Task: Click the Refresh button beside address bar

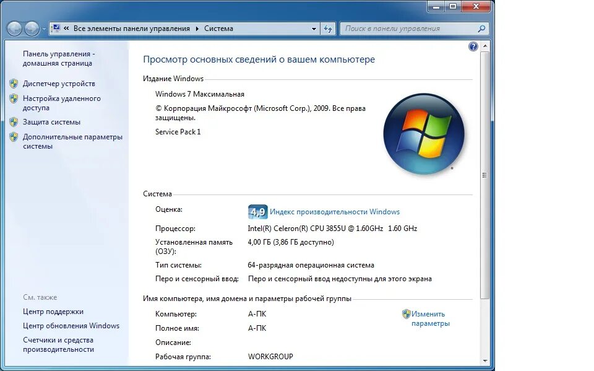Action: pyautogui.click(x=328, y=29)
